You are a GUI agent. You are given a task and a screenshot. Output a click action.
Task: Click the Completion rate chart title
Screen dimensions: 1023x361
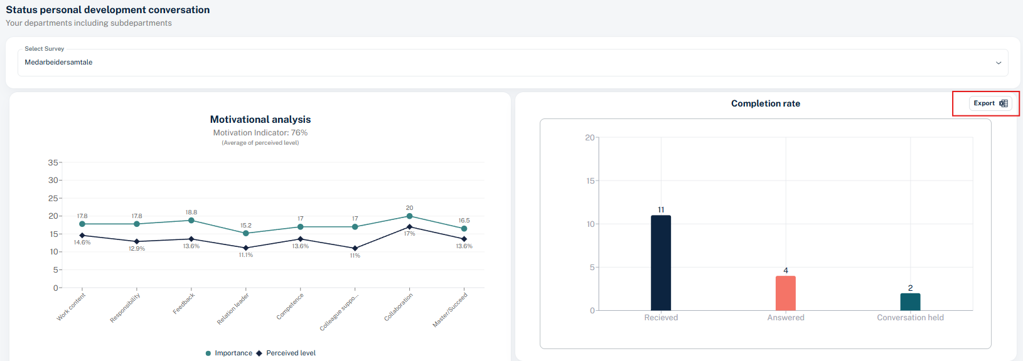point(765,103)
